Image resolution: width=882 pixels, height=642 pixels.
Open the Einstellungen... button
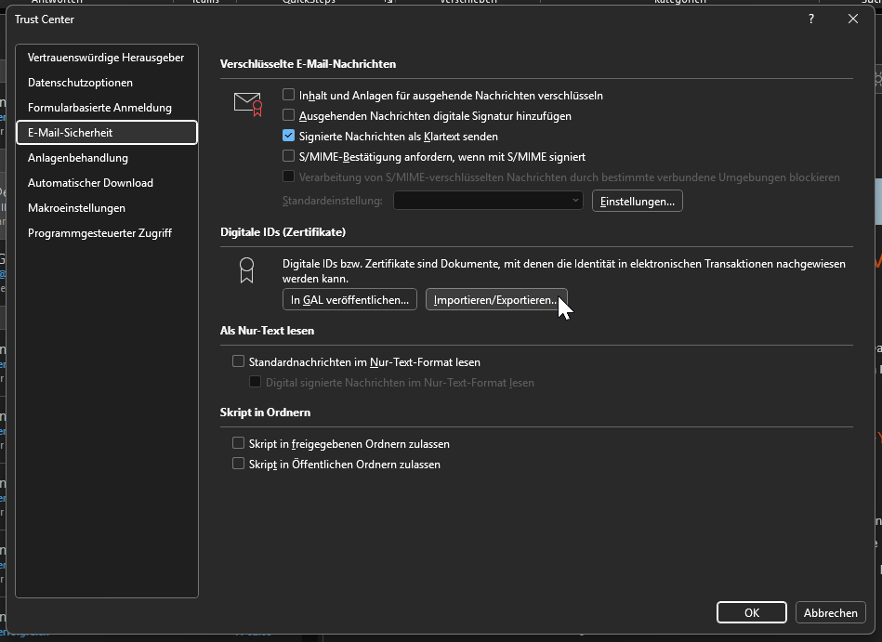pos(637,201)
